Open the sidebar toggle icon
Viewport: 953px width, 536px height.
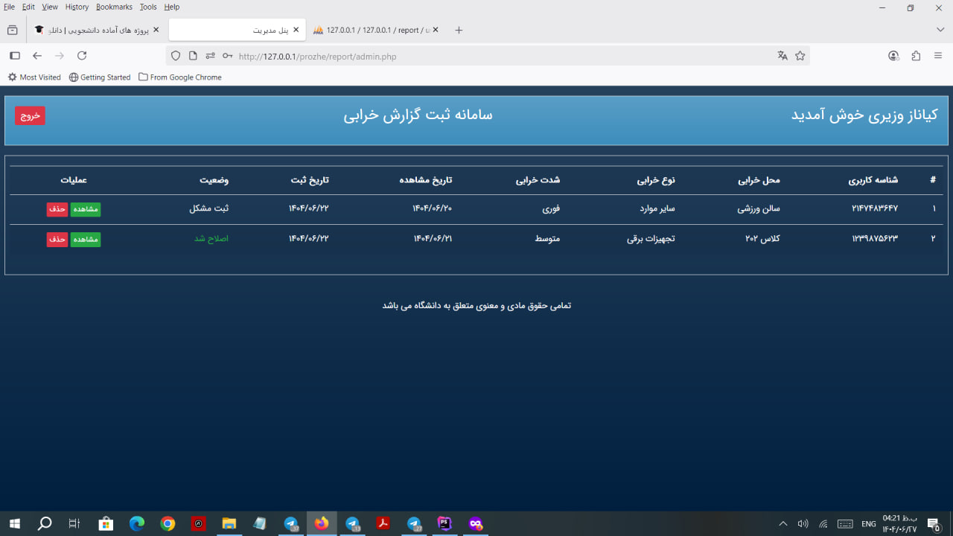[x=15, y=56]
